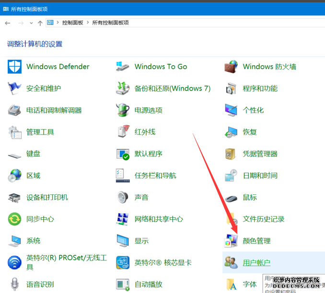The image size is (325, 293).
Task: Open the 凭据管理器 text link
Action: (x=260, y=154)
